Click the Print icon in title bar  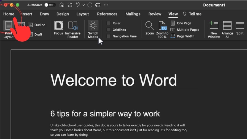98,5
